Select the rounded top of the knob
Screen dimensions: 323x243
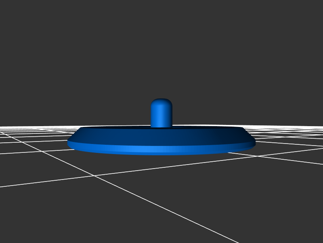pyautogui.click(x=161, y=101)
